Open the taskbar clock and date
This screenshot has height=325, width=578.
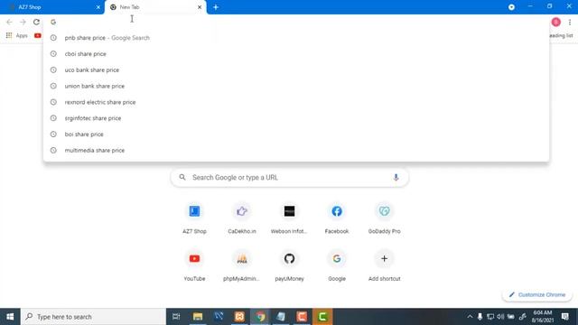(x=543, y=317)
